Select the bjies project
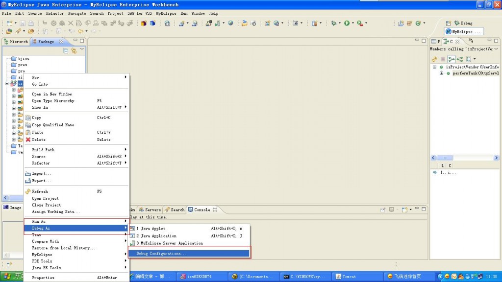This screenshot has height=282, width=502. point(24,59)
